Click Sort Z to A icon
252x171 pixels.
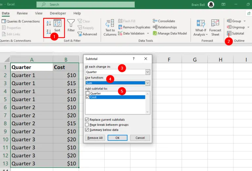[x=49, y=32]
